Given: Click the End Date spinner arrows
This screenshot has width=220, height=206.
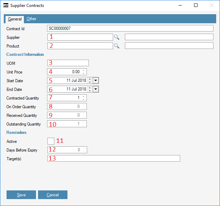Looking at the screenshot, I should [90, 89].
